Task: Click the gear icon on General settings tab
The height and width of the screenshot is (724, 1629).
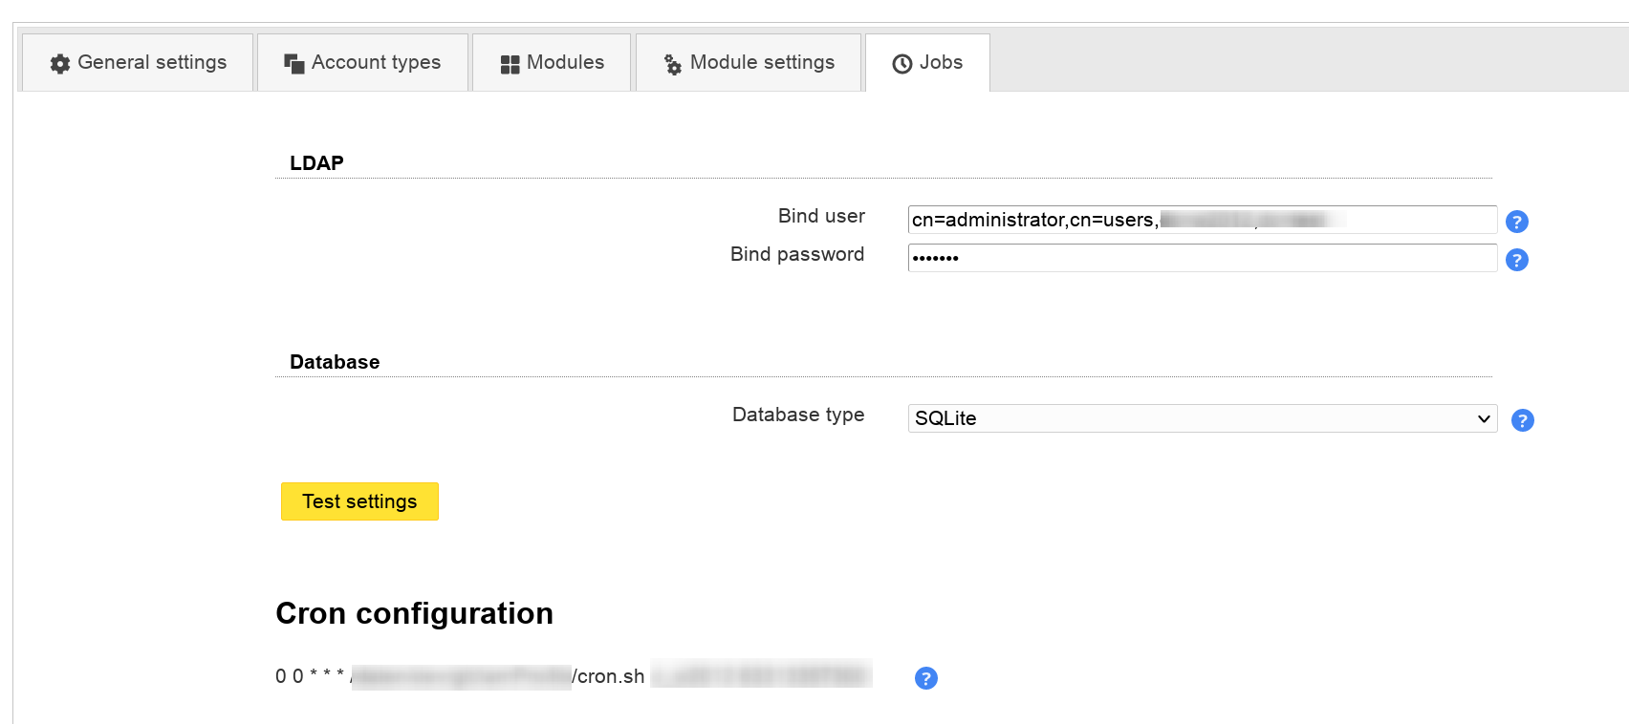Action: (x=60, y=64)
